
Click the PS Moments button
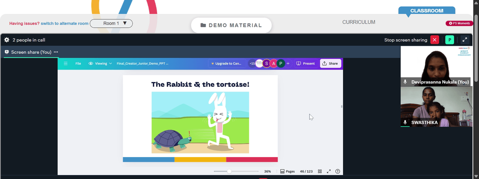[x=459, y=23]
